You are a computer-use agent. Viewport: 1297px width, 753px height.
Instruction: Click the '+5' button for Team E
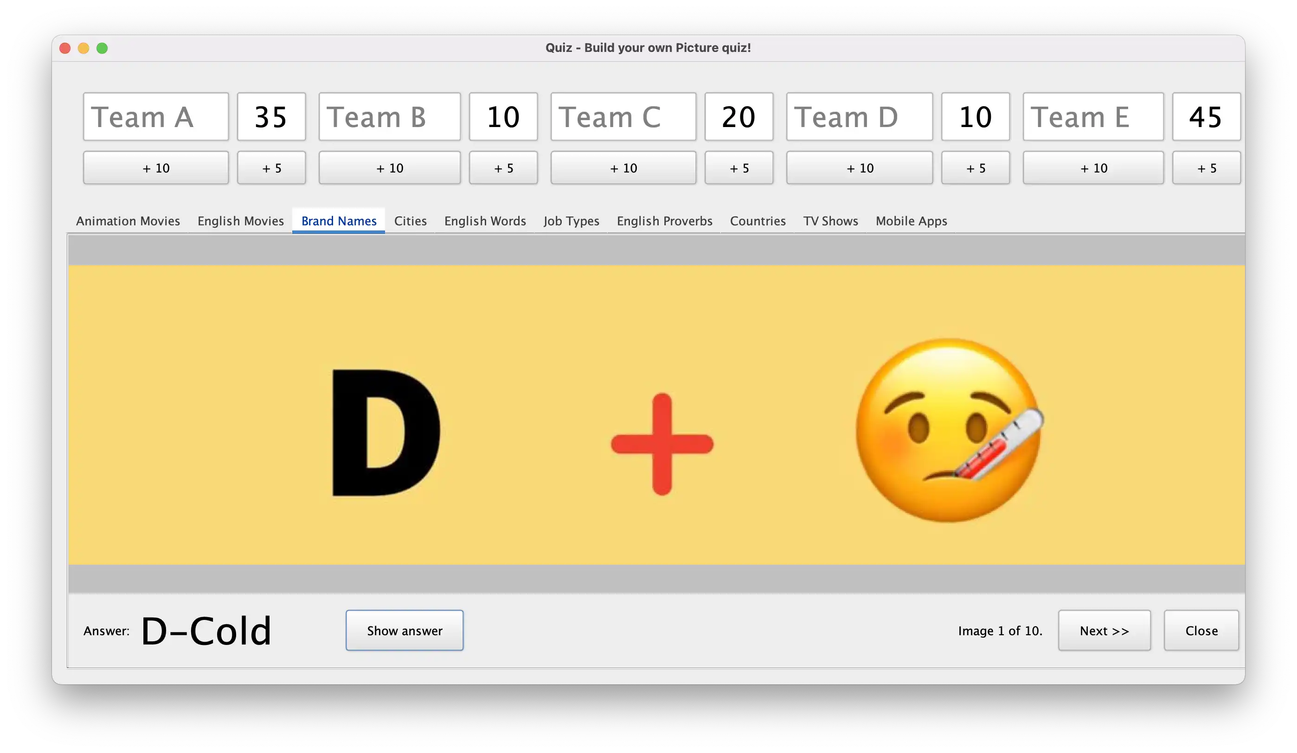(x=1208, y=168)
